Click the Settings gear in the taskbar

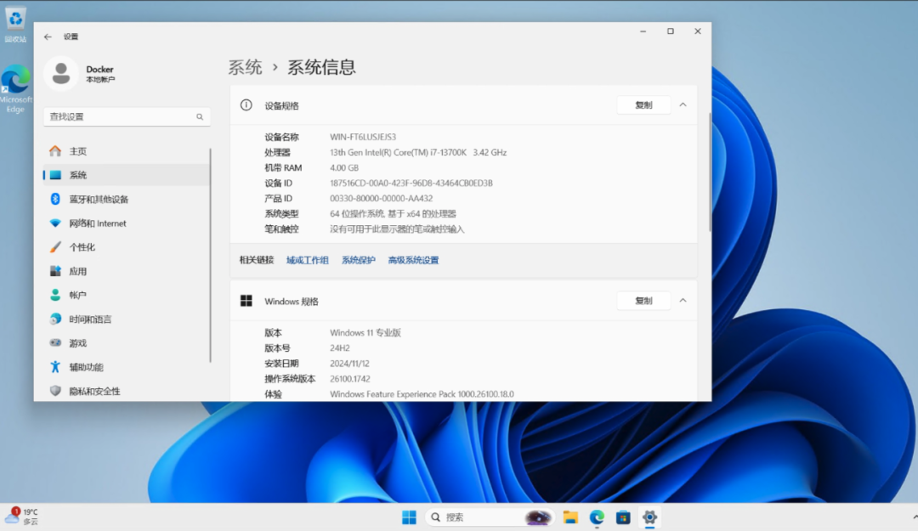pos(649,517)
